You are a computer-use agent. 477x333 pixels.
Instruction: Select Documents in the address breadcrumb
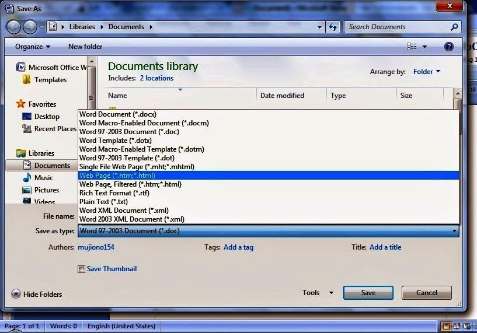point(126,27)
